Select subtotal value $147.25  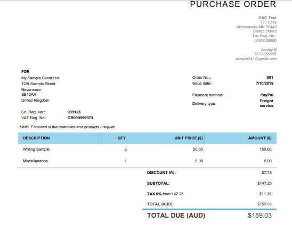(x=265, y=183)
